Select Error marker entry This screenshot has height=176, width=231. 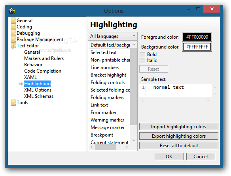110,112
